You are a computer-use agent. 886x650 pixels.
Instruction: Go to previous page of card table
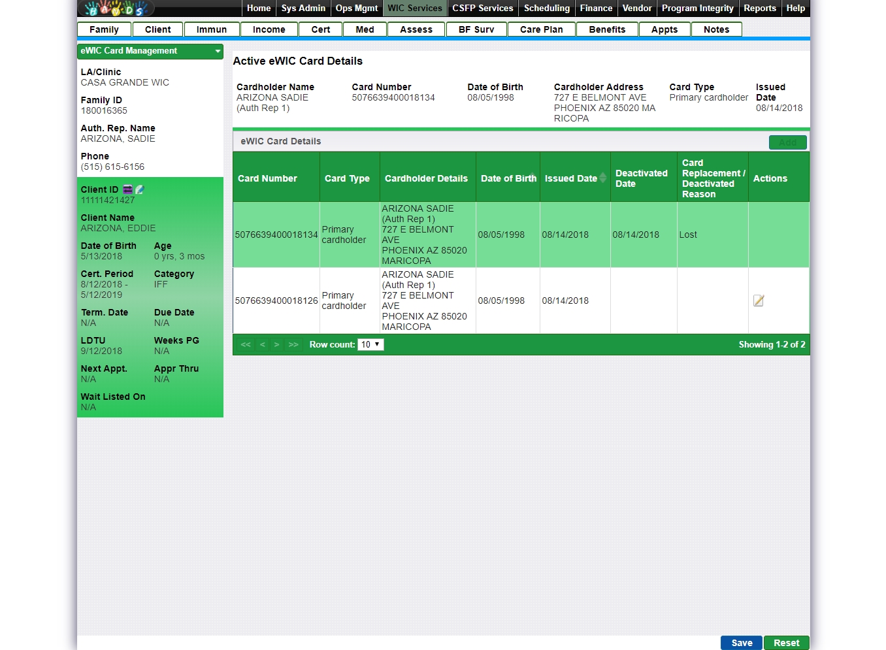262,345
